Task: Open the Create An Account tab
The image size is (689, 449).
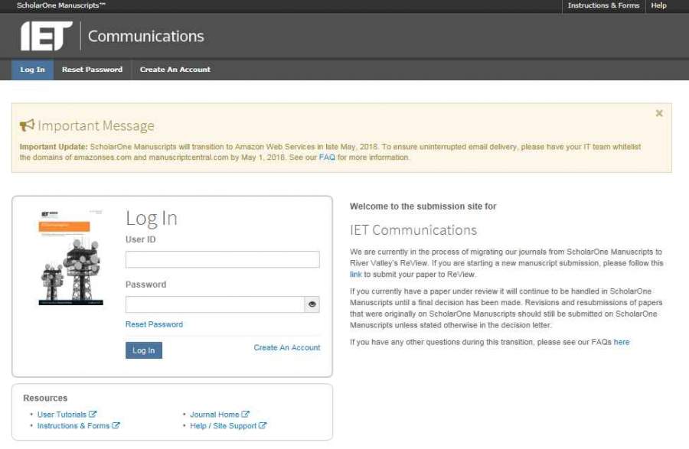Action: pyautogui.click(x=175, y=70)
